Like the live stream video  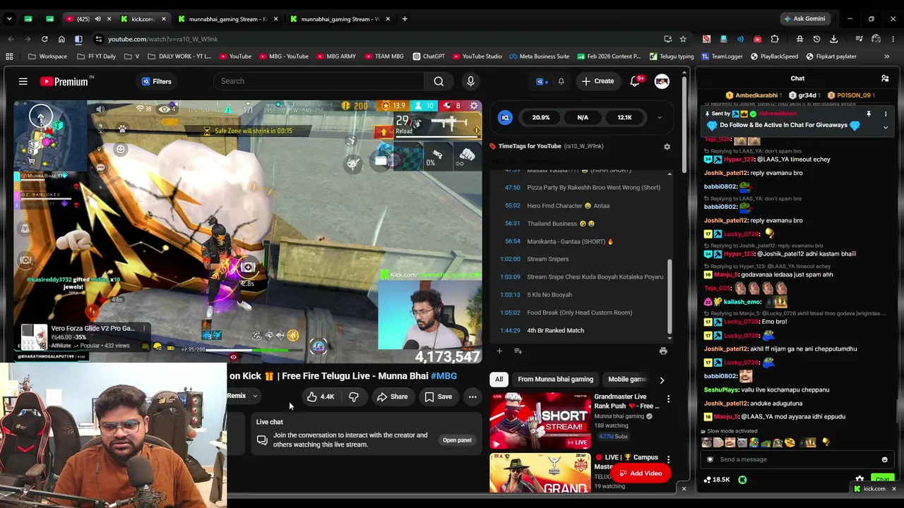(321, 397)
